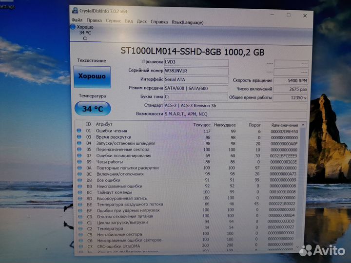This screenshot has width=351, height=263.
Task: Click status icon for C6 Неисправимые ошибки секторов
Action: (x=81, y=241)
